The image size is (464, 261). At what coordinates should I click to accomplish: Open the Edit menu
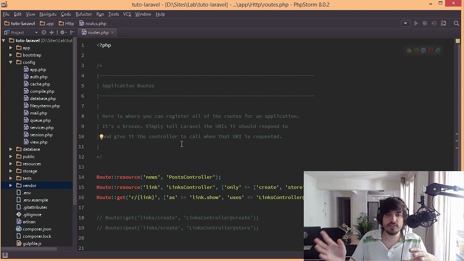(x=18, y=14)
